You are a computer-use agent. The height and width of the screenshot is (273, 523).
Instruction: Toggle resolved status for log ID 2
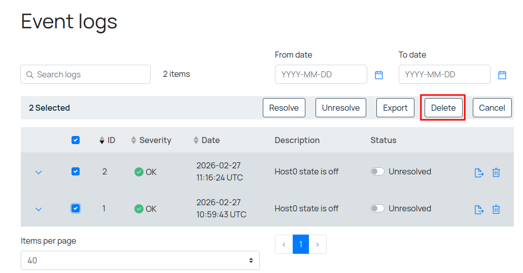coord(377,172)
